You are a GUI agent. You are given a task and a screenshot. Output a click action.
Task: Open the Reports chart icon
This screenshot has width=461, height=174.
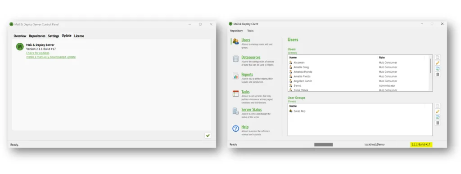pyautogui.click(x=235, y=76)
